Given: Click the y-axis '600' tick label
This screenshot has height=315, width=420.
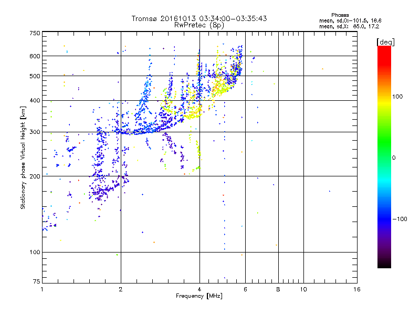Looking at the screenshot, I should 35,56.
